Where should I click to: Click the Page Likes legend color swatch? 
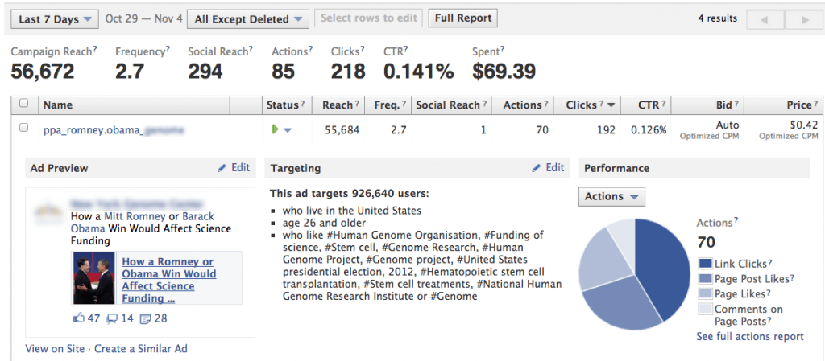706,293
